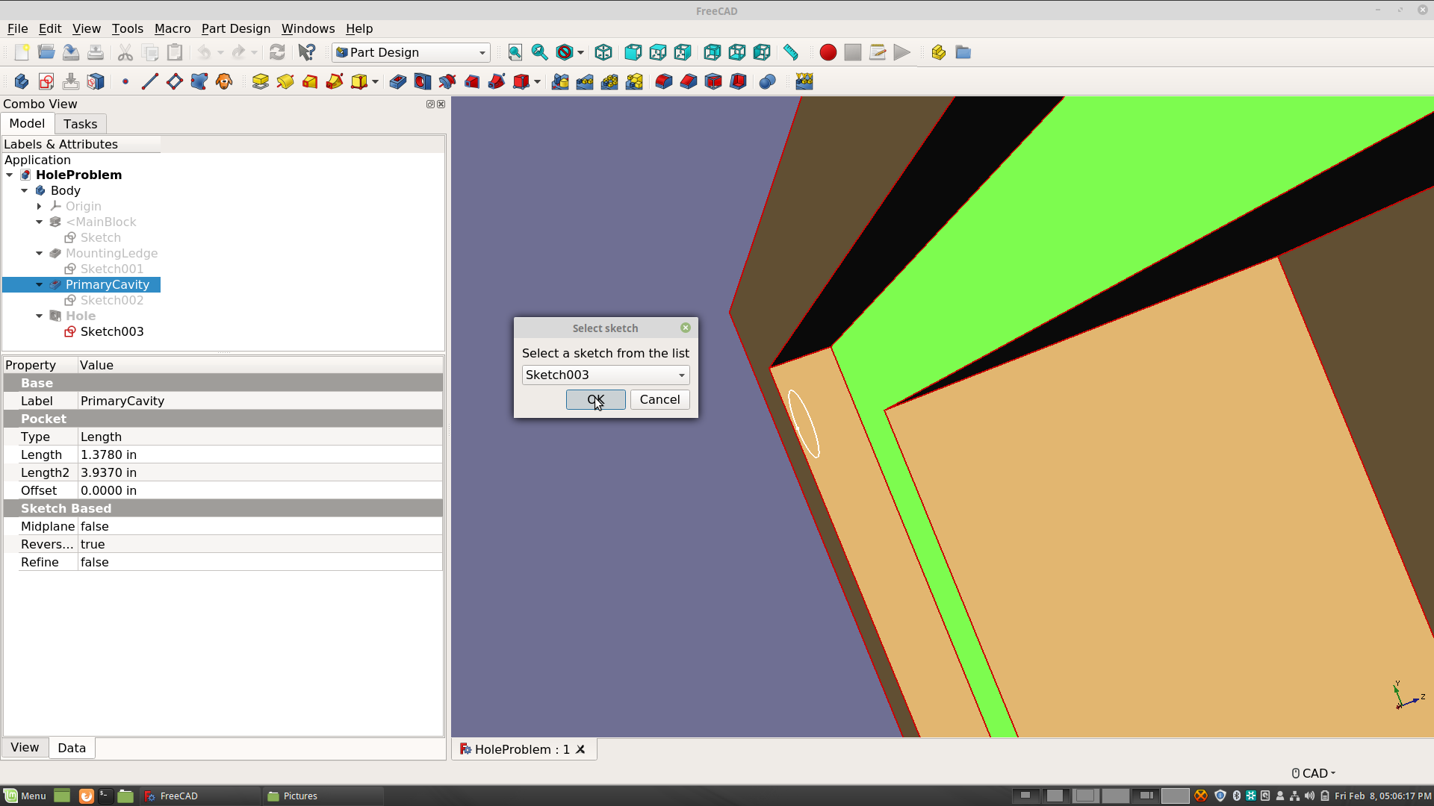This screenshot has height=806, width=1434.
Task: Open the Macros dialog notepad icon
Action: tap(878, 52)
